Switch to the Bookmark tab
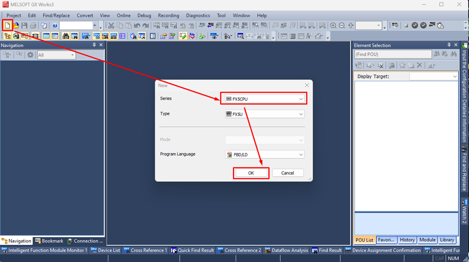 (49, 241)
